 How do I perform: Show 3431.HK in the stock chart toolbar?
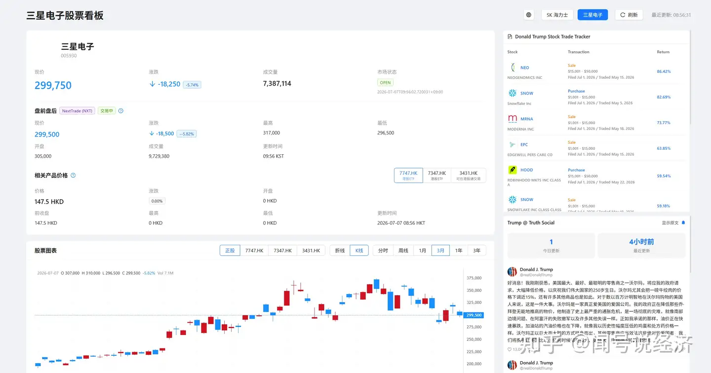(x=311, y=250)
